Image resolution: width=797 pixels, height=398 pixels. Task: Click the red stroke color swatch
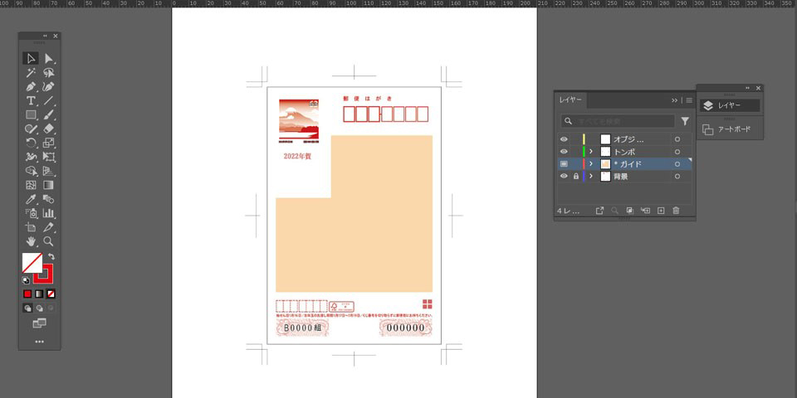(42, 274)
